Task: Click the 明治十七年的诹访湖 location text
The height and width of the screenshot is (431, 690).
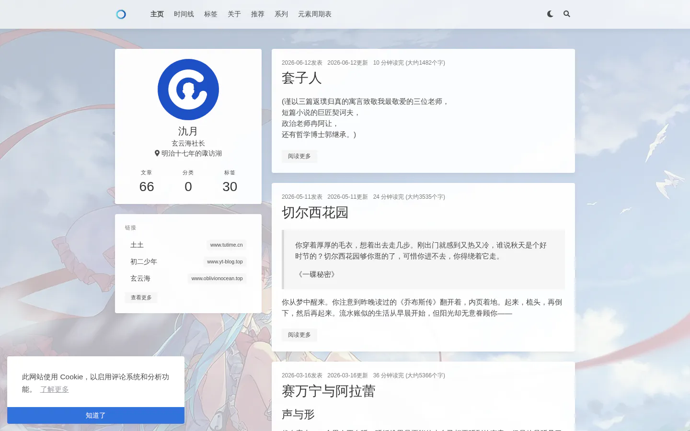Action: pyautogui.click(x=192, y=153)
